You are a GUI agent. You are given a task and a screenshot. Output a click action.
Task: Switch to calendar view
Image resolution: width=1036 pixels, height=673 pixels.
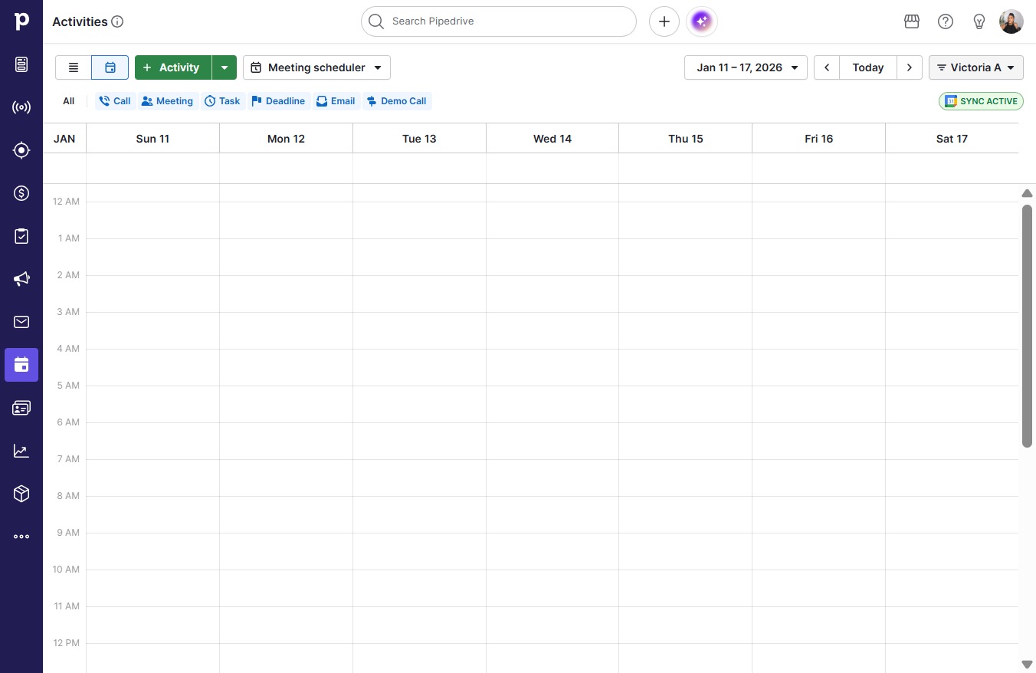click(110, 67)
